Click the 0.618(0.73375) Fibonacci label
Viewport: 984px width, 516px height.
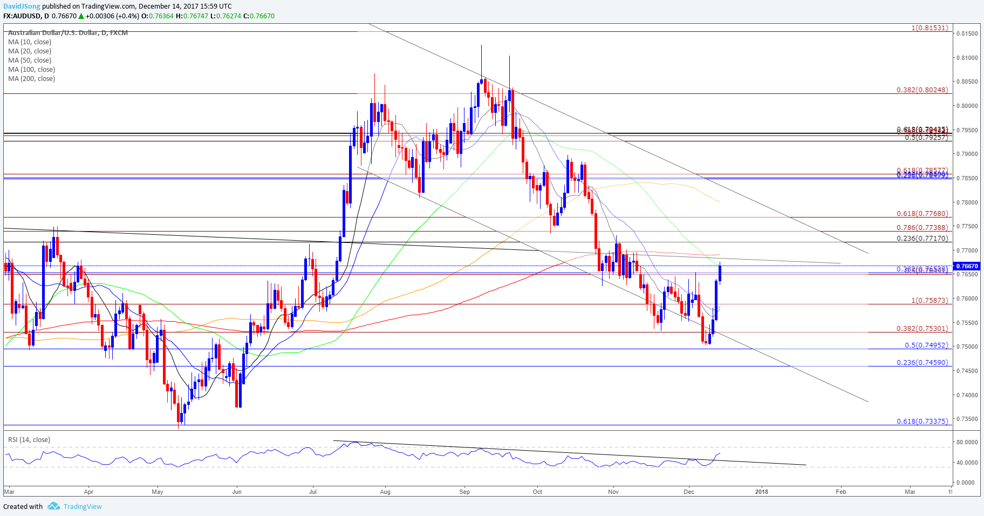922,422
